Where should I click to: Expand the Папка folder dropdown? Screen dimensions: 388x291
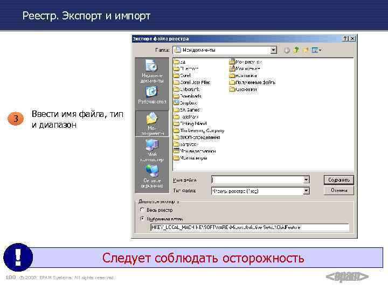pos(273,50)
